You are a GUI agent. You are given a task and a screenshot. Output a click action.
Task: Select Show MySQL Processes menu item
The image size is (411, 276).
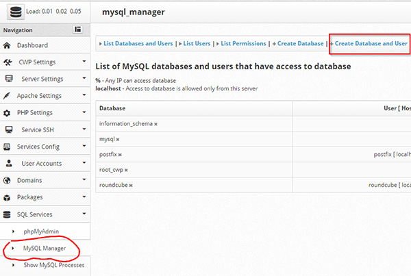click(x=53, y=264)
